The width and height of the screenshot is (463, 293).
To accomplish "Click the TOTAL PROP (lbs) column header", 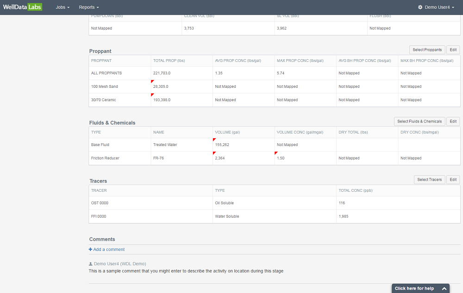I will (x=169, y=61).
